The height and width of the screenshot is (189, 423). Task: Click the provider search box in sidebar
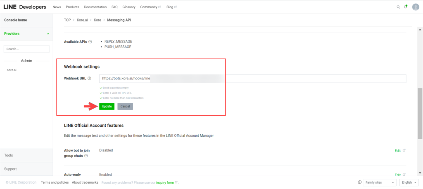(x=26, y=49)
